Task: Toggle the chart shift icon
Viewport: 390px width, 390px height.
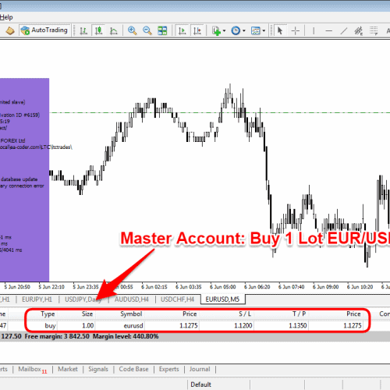Action: [197, 30]
